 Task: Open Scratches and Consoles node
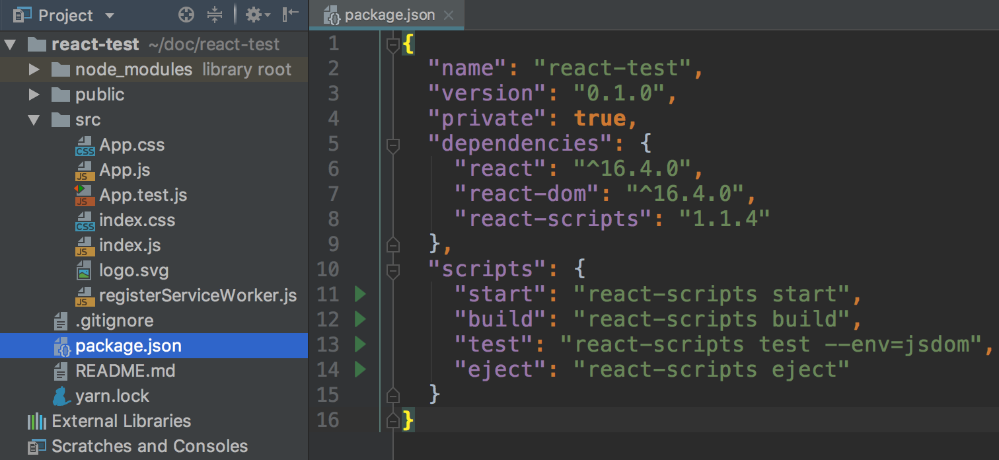(x=149, y=446)
